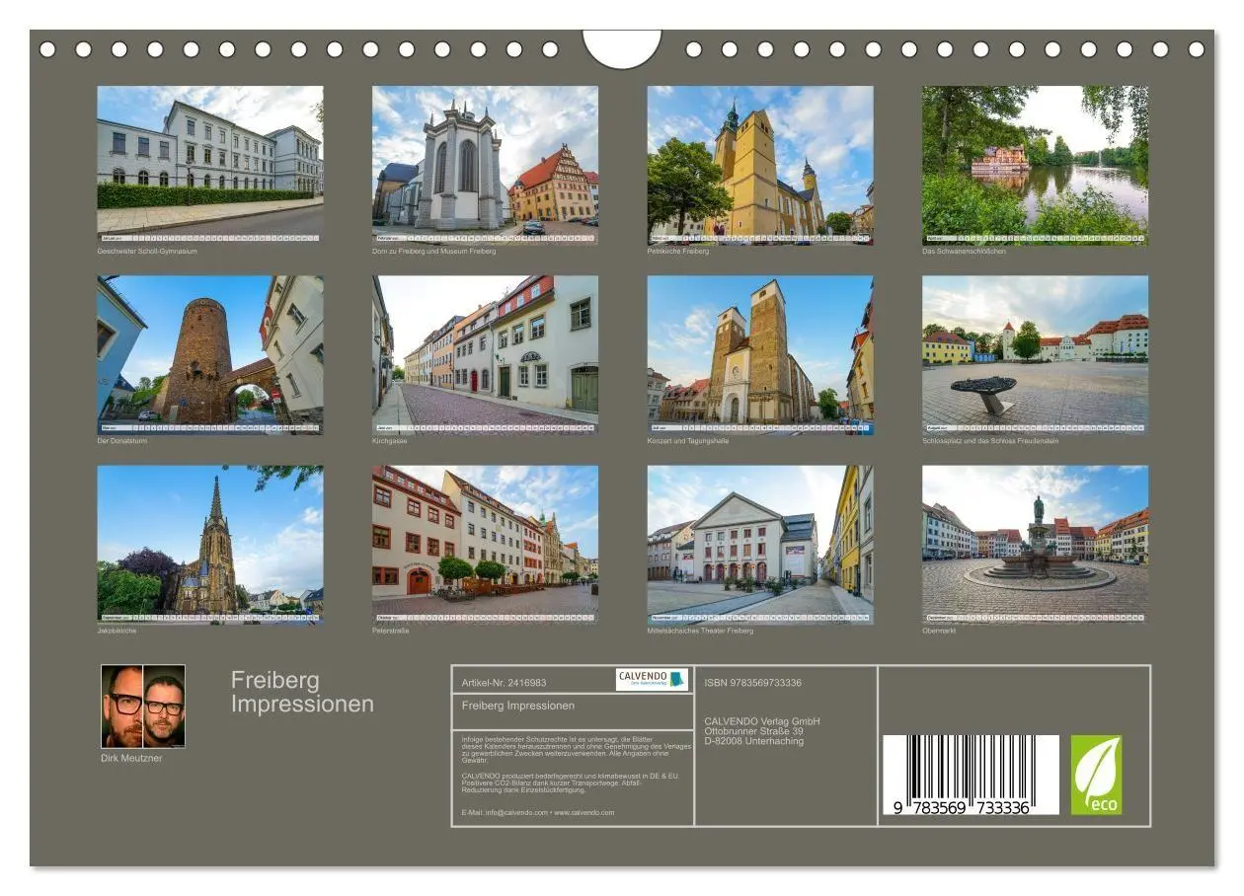
Task: Click the caption 'Petrikirche Freiberg'
Action: (x=678, y=251)
